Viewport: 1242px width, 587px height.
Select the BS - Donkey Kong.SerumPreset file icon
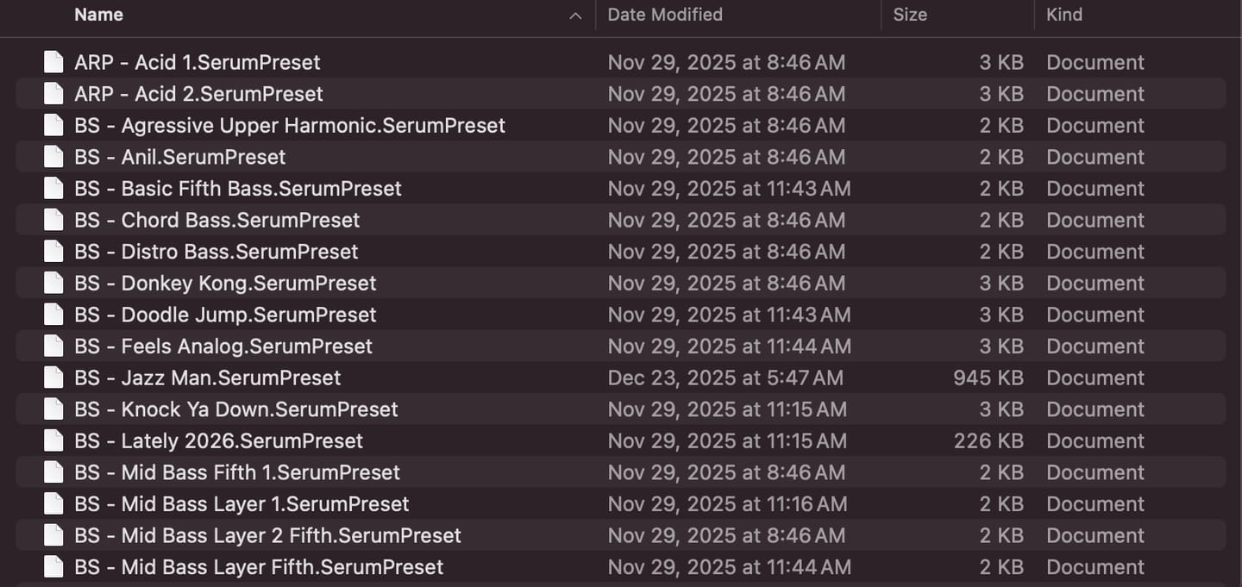[x=53, y=283]
